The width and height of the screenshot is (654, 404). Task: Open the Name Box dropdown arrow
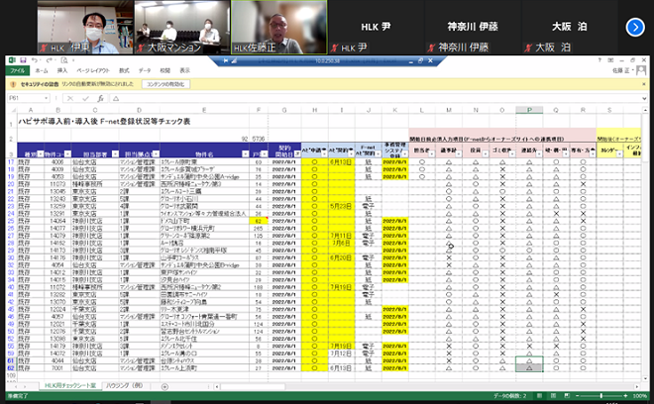[46, 98]
